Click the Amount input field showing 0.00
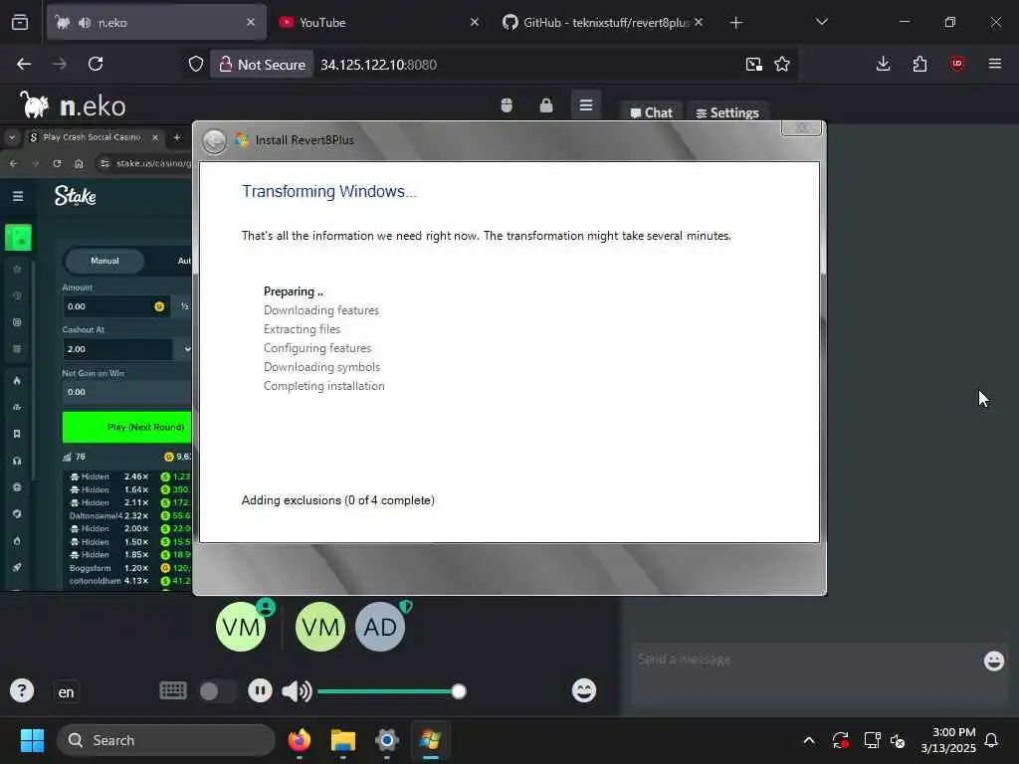The image size is (1019, 764). click(116, 306)
